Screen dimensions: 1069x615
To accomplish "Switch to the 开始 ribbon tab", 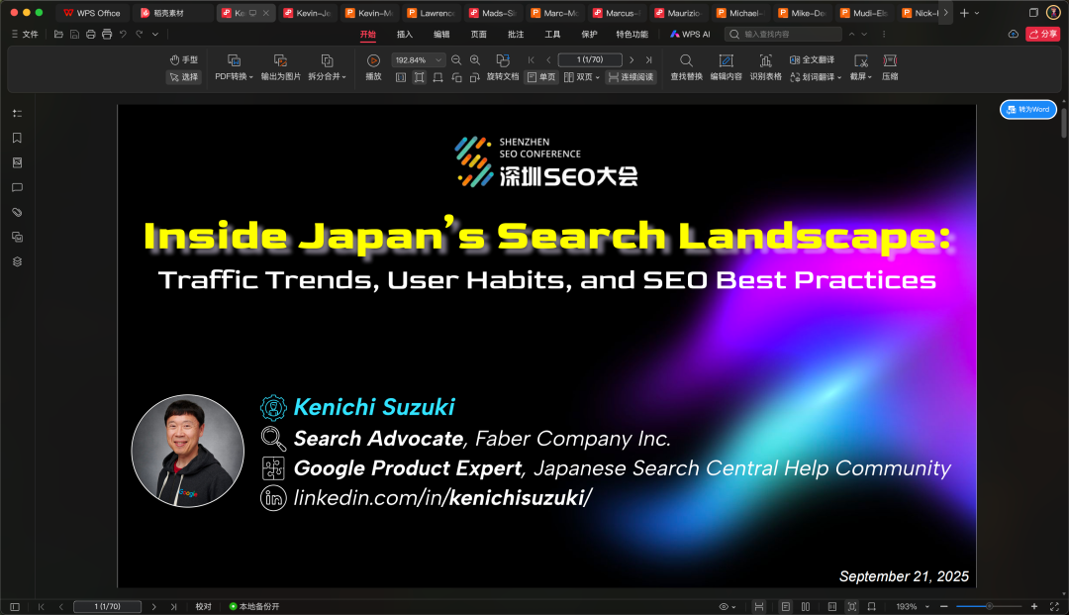I will [x=367, y=34].
